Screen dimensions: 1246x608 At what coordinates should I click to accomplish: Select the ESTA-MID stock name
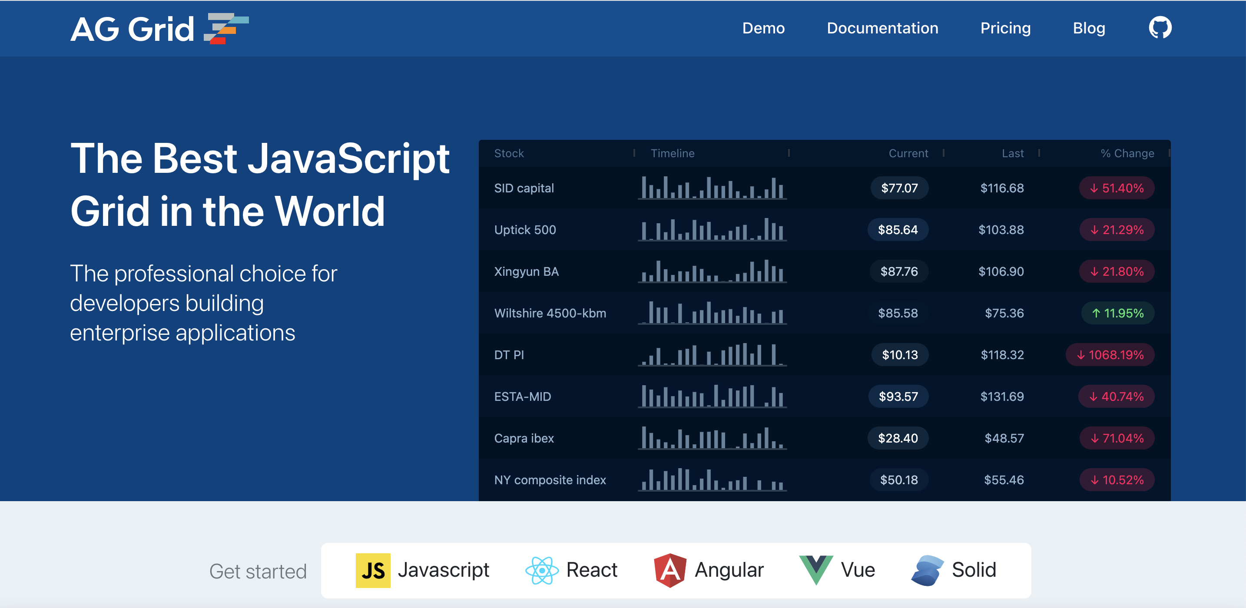522,397
